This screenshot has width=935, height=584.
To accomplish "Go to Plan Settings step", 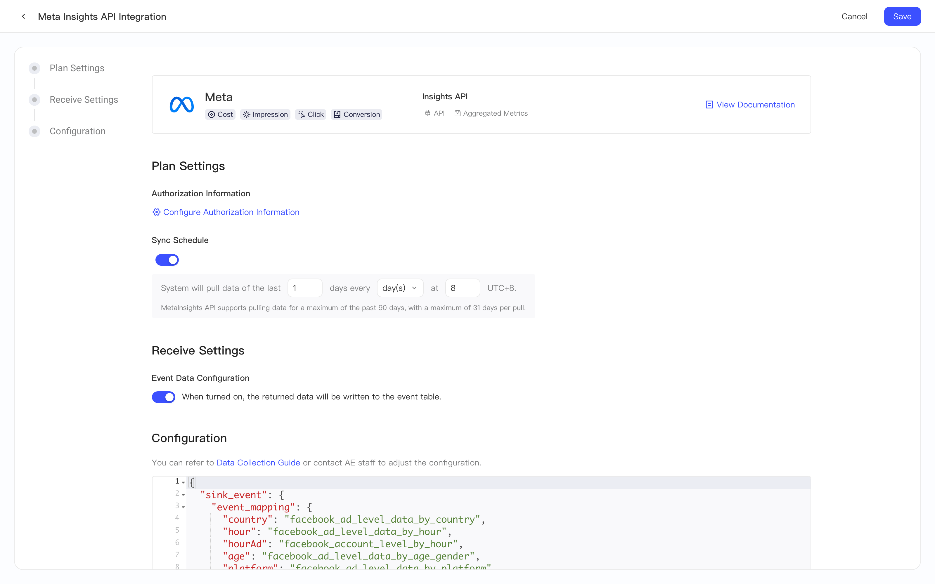I will tap(77, 68).
